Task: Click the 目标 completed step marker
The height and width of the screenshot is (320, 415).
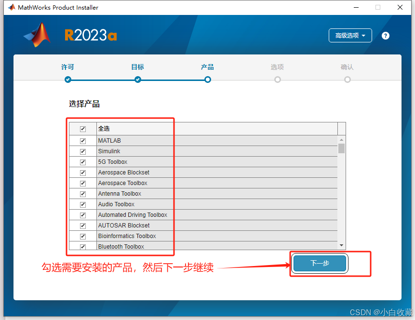Action: pos(138,80)
